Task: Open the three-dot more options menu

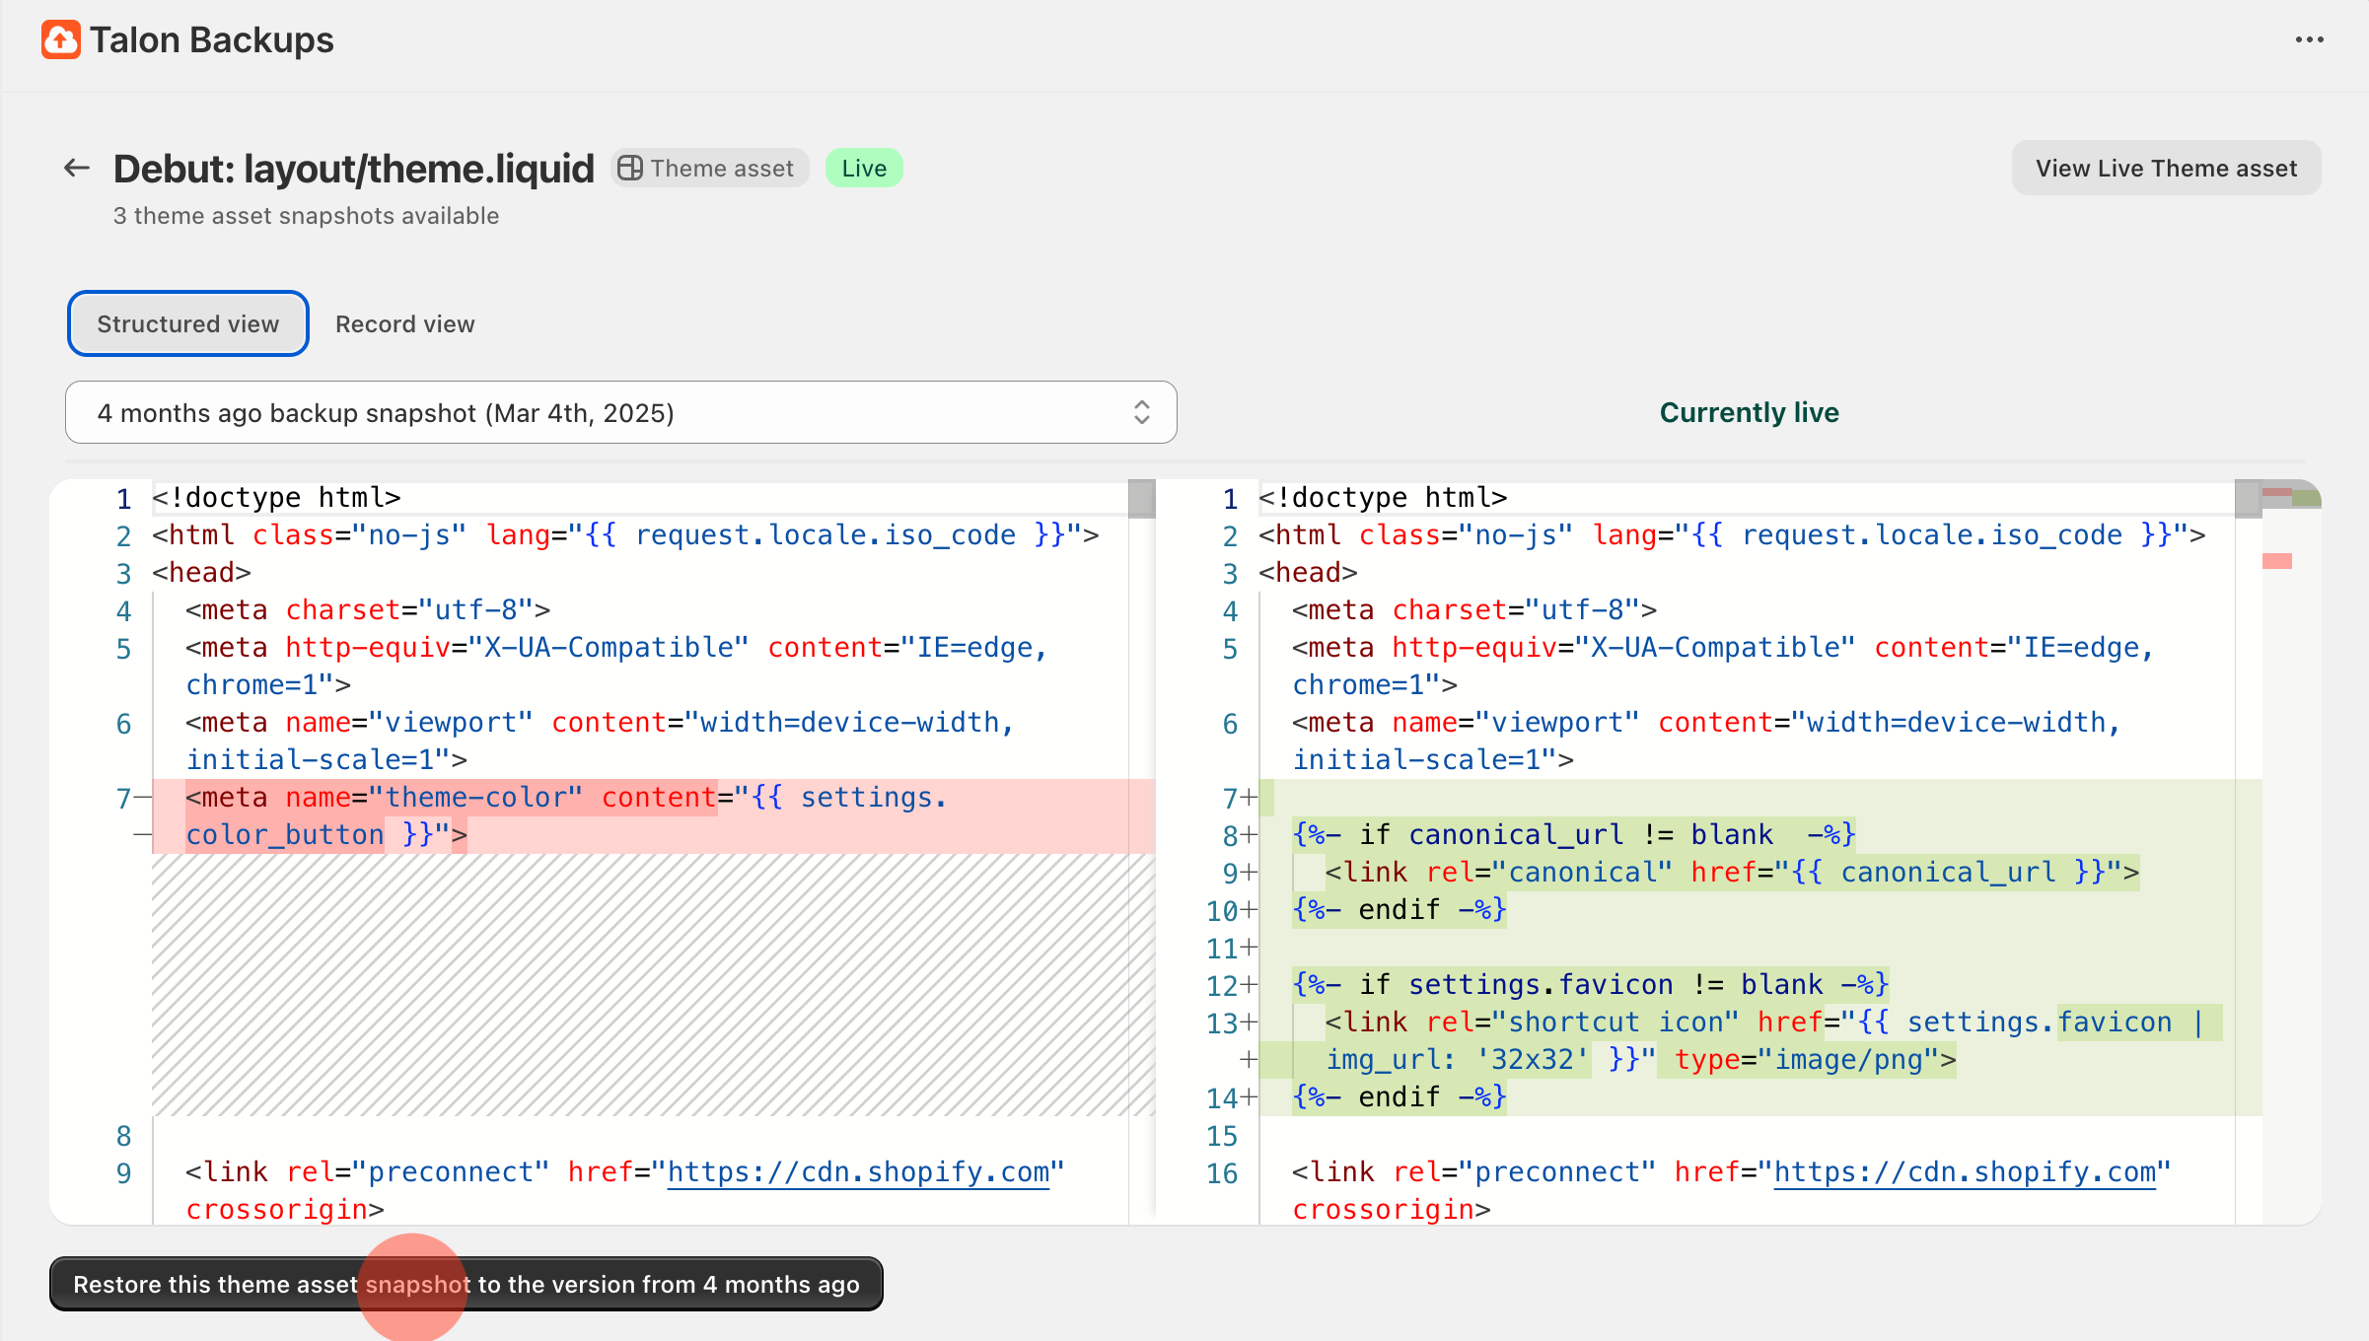Action: pos(2309,40)
